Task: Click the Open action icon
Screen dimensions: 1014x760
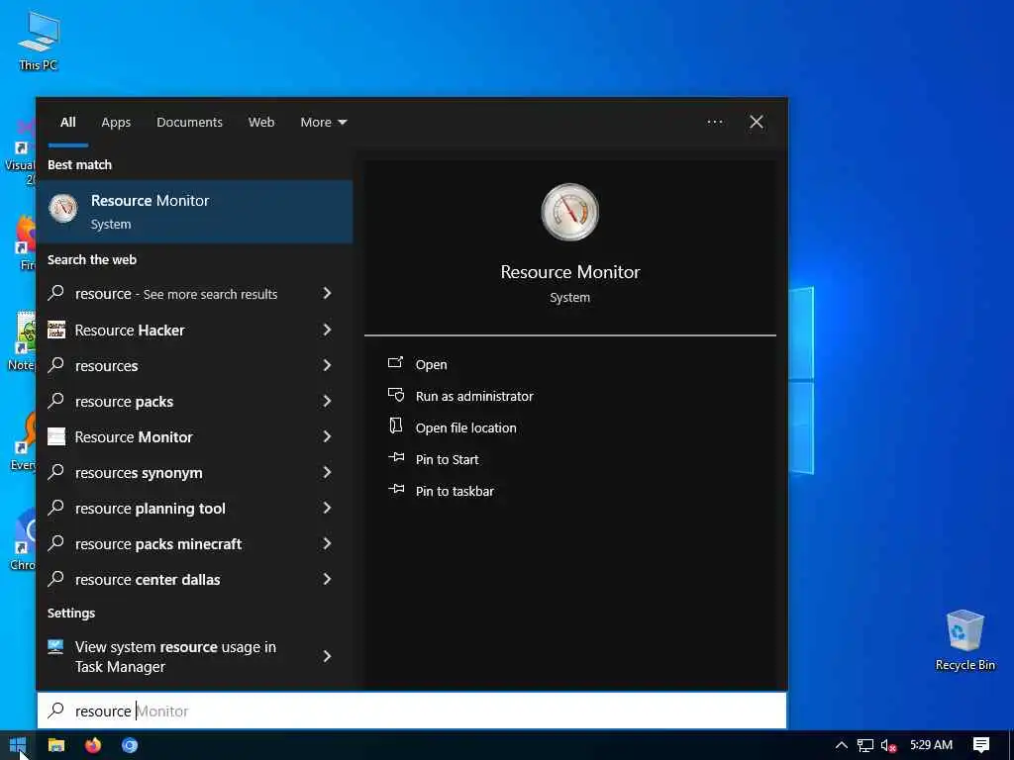Action: (395, 362)
